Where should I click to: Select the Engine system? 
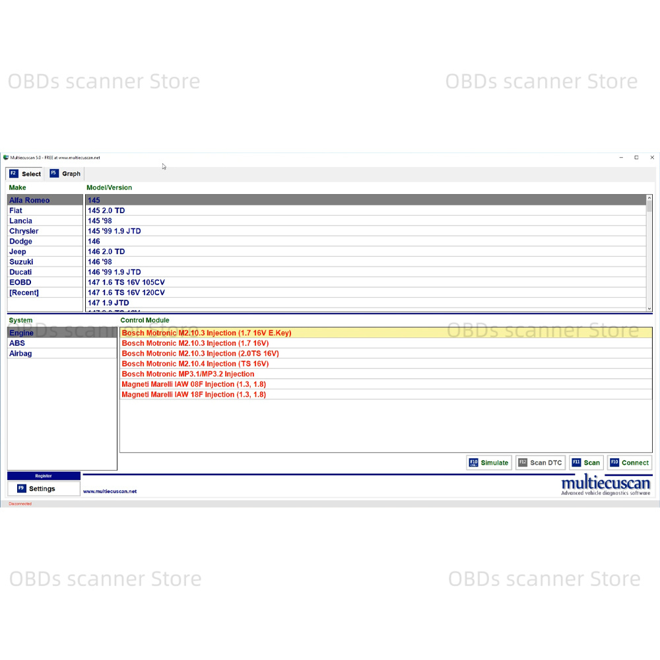[x=62, y=333]
